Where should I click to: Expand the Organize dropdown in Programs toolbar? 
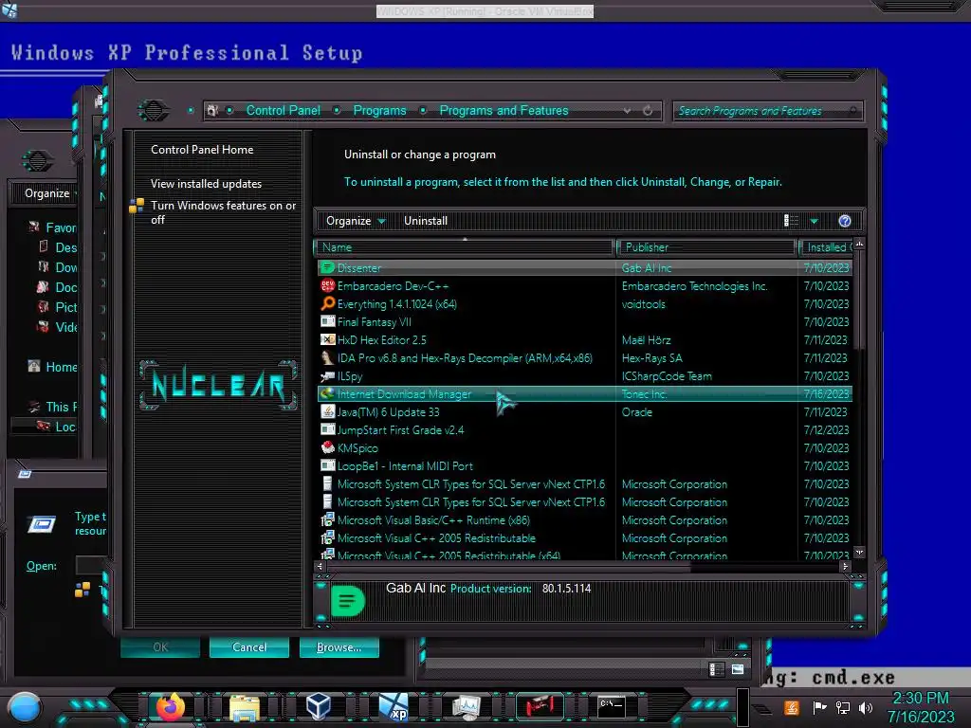[x=357, y=221]
